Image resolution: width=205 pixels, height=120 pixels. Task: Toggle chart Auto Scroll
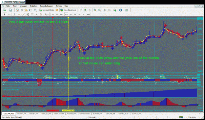(x=105, y=10)
